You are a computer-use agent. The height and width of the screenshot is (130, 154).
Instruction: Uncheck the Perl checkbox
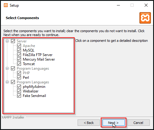(19, 78)
